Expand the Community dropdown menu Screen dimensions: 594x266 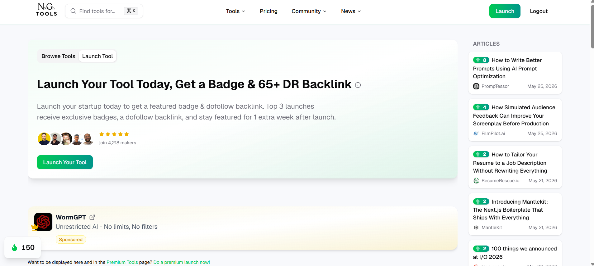pos(309,11)
